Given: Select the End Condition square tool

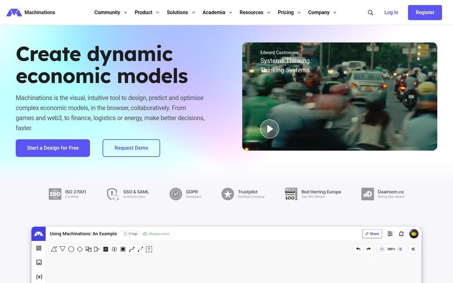Looking at the screenshot, I should (x=123, y=249).
